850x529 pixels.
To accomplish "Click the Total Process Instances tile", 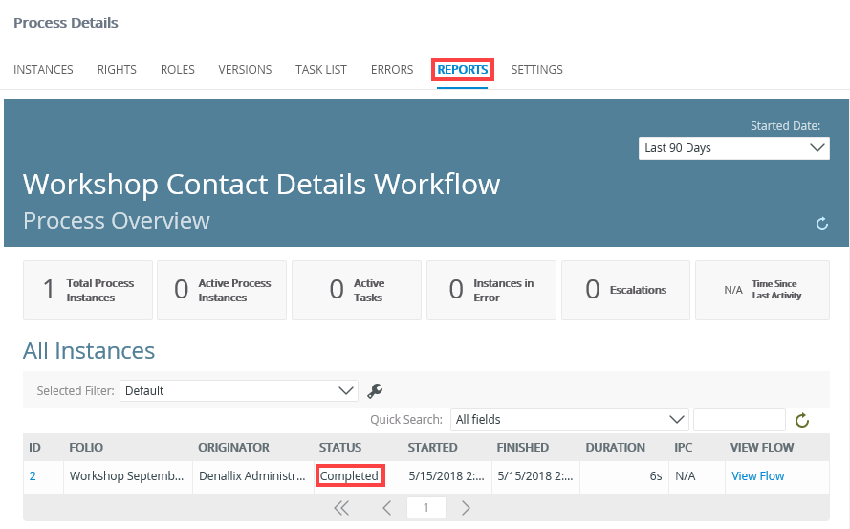I will 88,290.
